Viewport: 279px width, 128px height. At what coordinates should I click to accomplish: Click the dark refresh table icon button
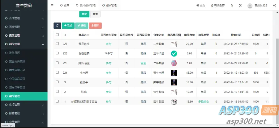(x=57, y=26)
